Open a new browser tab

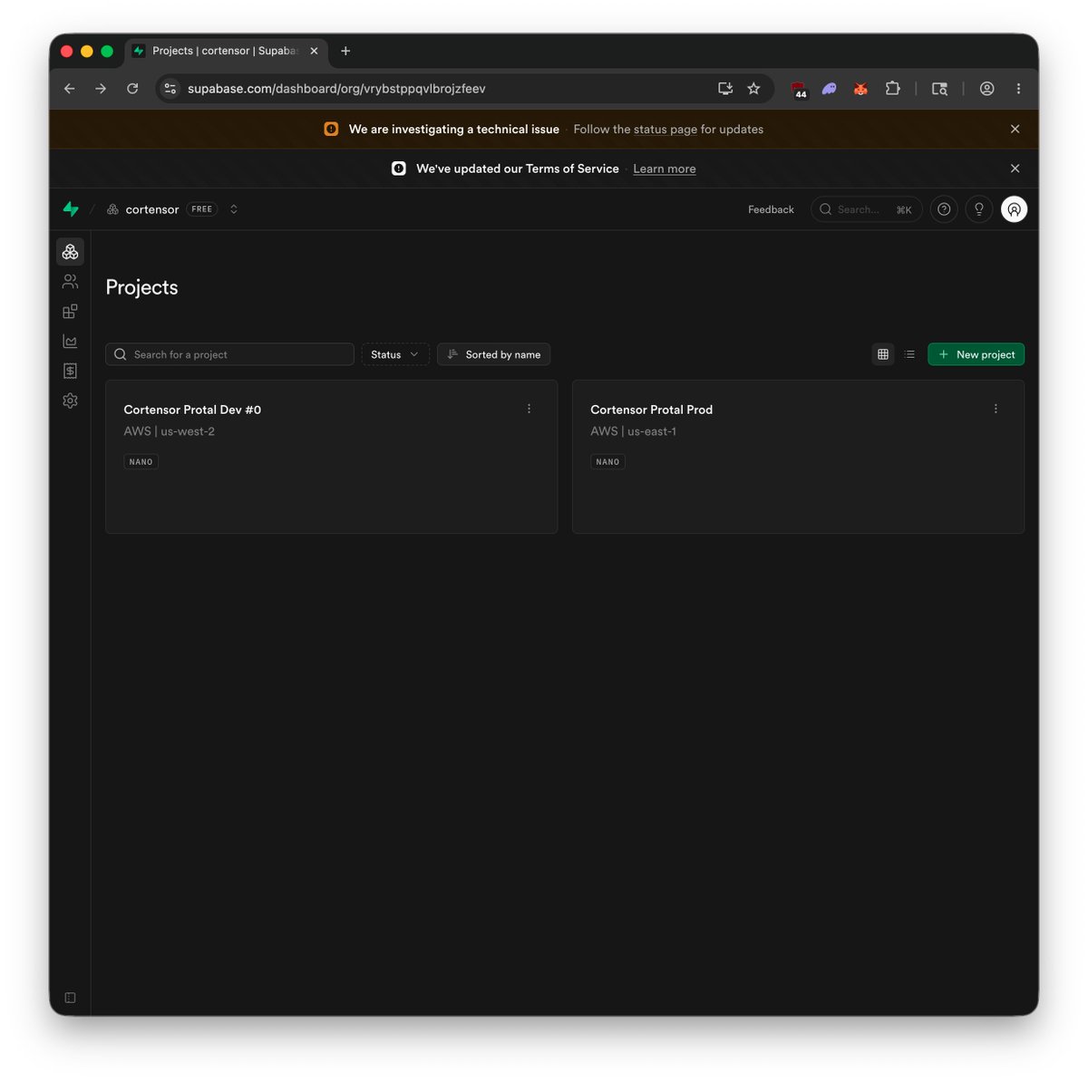(x=345, y=51)
